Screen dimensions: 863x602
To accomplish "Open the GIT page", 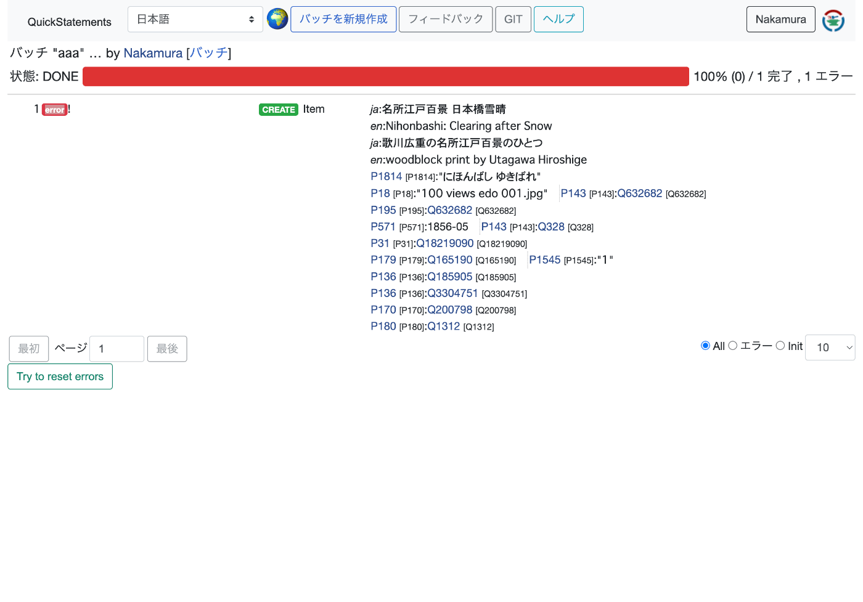I will (513, 19).
